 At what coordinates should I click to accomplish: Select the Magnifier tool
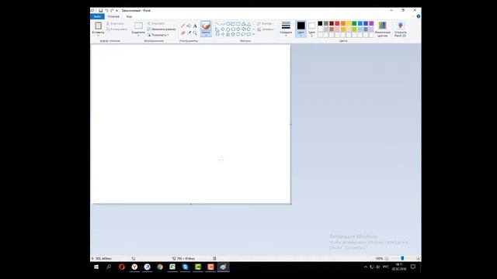(195, 33)
